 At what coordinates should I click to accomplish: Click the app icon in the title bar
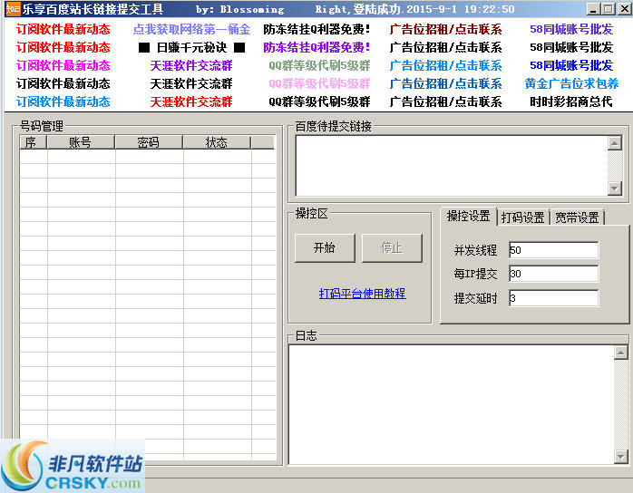[13, 9]
